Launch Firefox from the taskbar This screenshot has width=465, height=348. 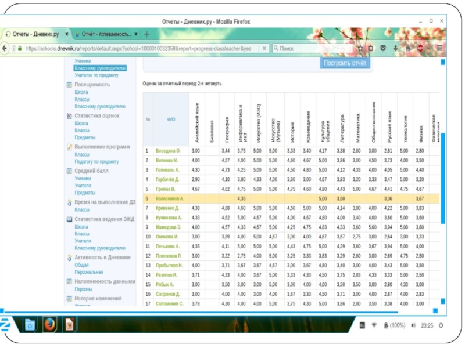[49, 324]
